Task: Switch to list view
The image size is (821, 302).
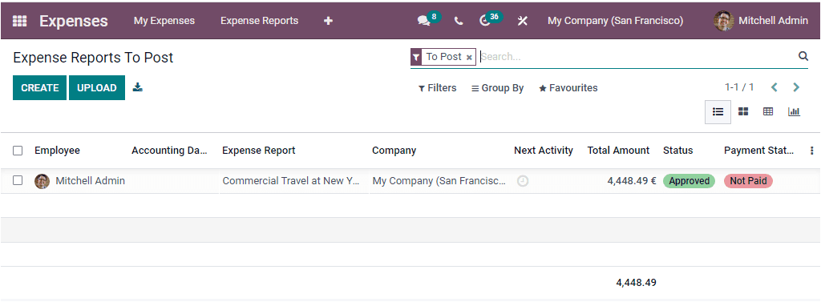Action: pos(718,111)
